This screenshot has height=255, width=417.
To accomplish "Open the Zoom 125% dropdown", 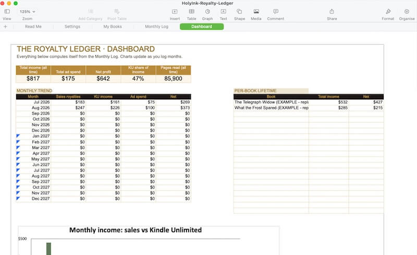I will tap(27, 11).
